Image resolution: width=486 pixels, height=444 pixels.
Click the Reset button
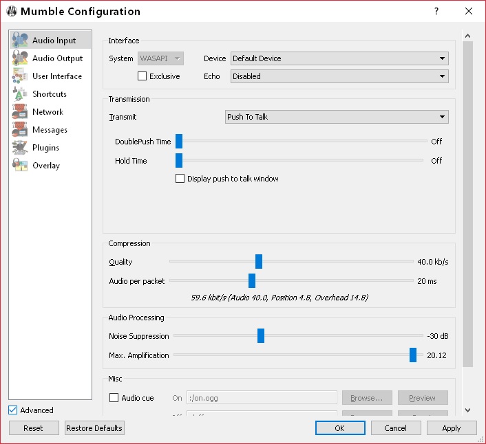[34, 428]
